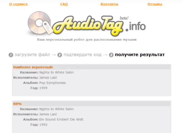Screen dimensions: 183x135
Task: Click the CD disc logo icon
Action: [x=39, y=23]
